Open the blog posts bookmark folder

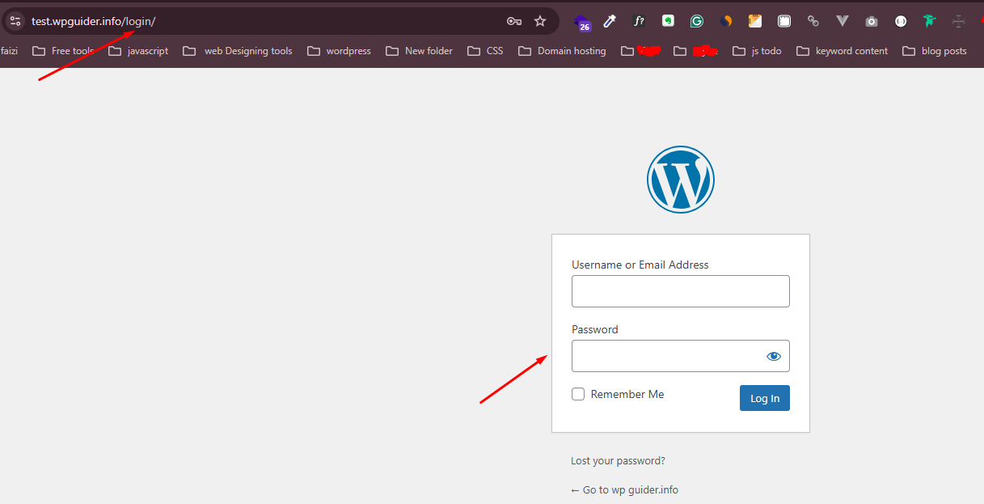click(935, 51)
